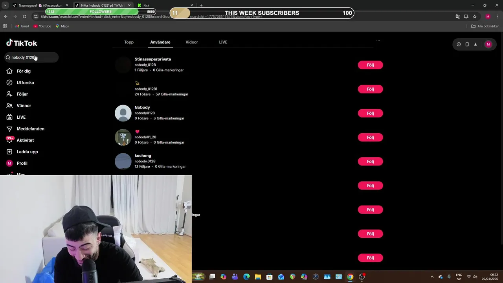Open File Explorer from the taskbar
The height and width of the screenshot is (283, 503).
tap(258, 277)
